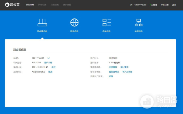
Task: Open the 用户手册 user manual link
Action: pos(48,63)
